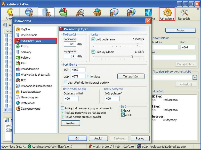Open the Messages speech bubble toolbar icon
Viewport: 201px width, 150px height.
114,12
